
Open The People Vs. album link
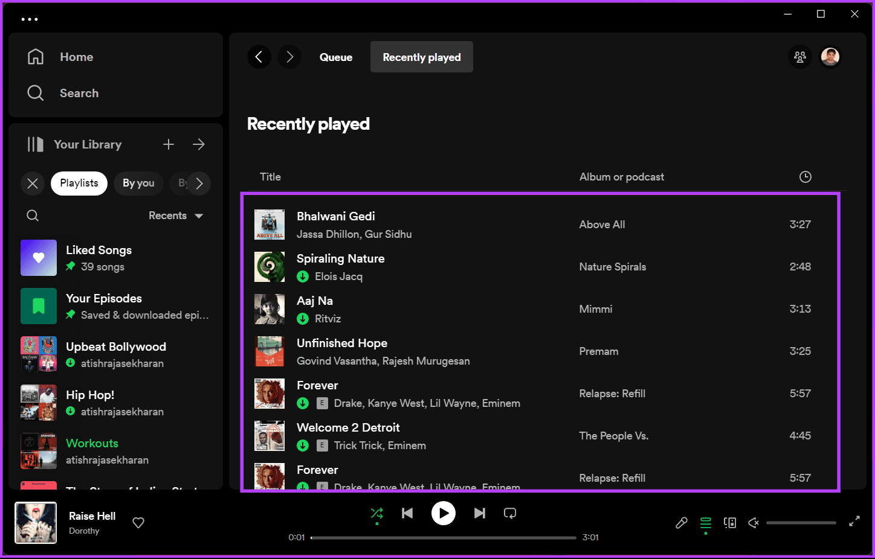pos(614,436)
